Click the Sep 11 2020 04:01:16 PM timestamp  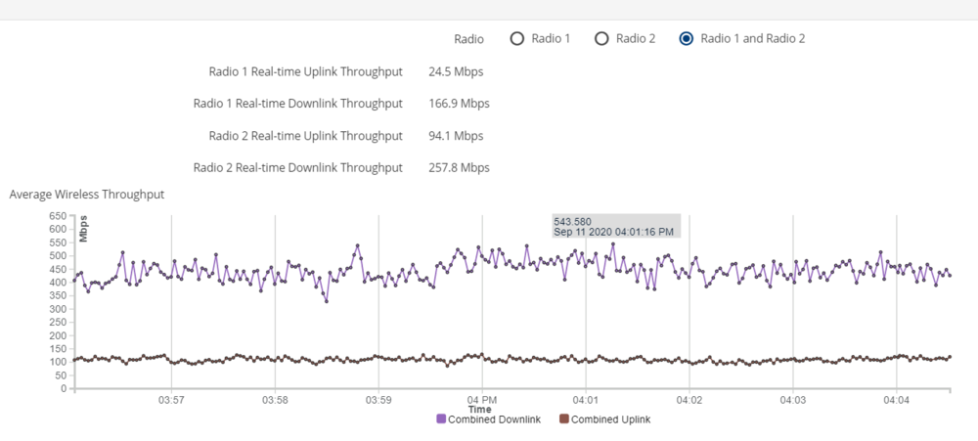pyautogui.click(x=613, y=232)
